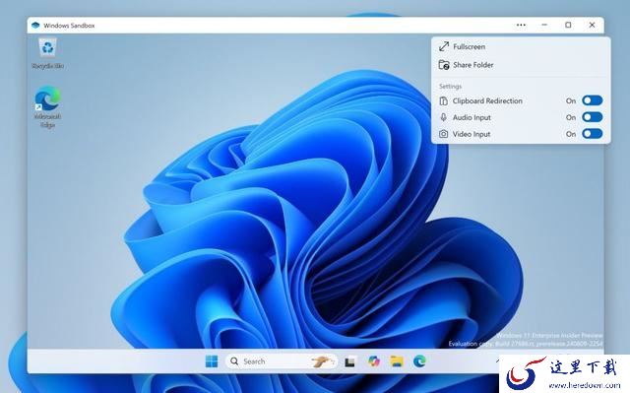
Task: Open the three-dots menu in Sandbox title bar
Action: [x=521, y=25]
